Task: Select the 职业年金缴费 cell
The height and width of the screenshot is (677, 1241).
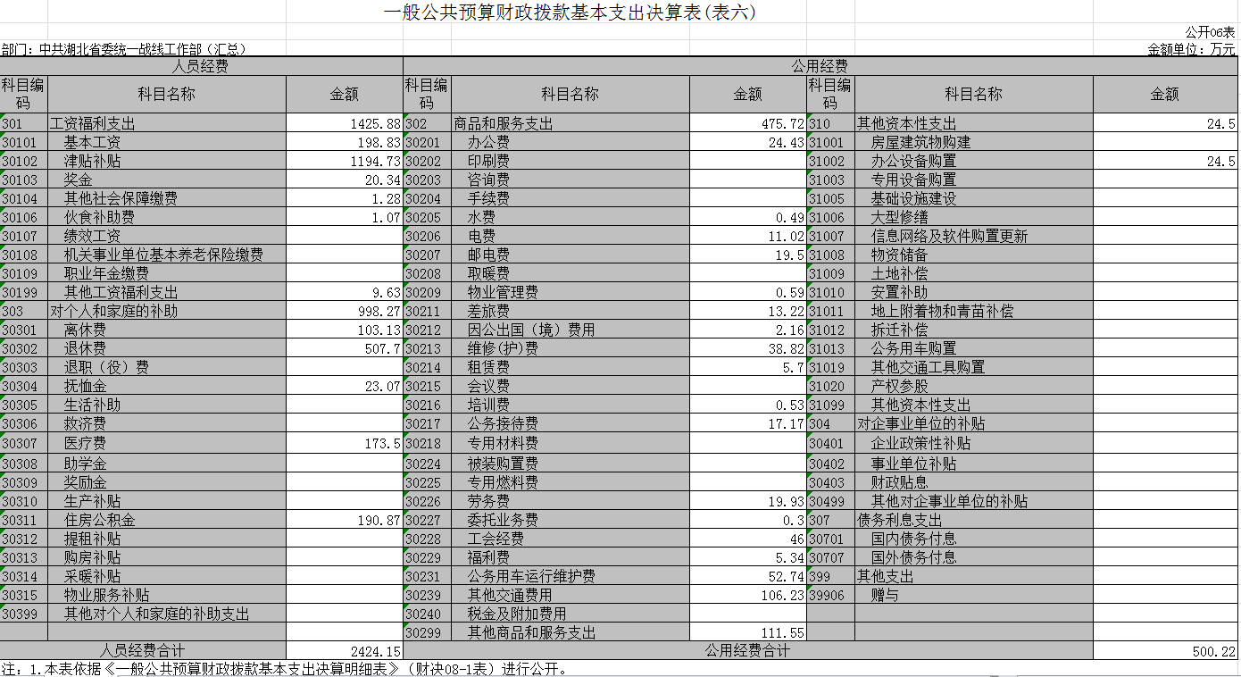Action: (x=167, y=273)
